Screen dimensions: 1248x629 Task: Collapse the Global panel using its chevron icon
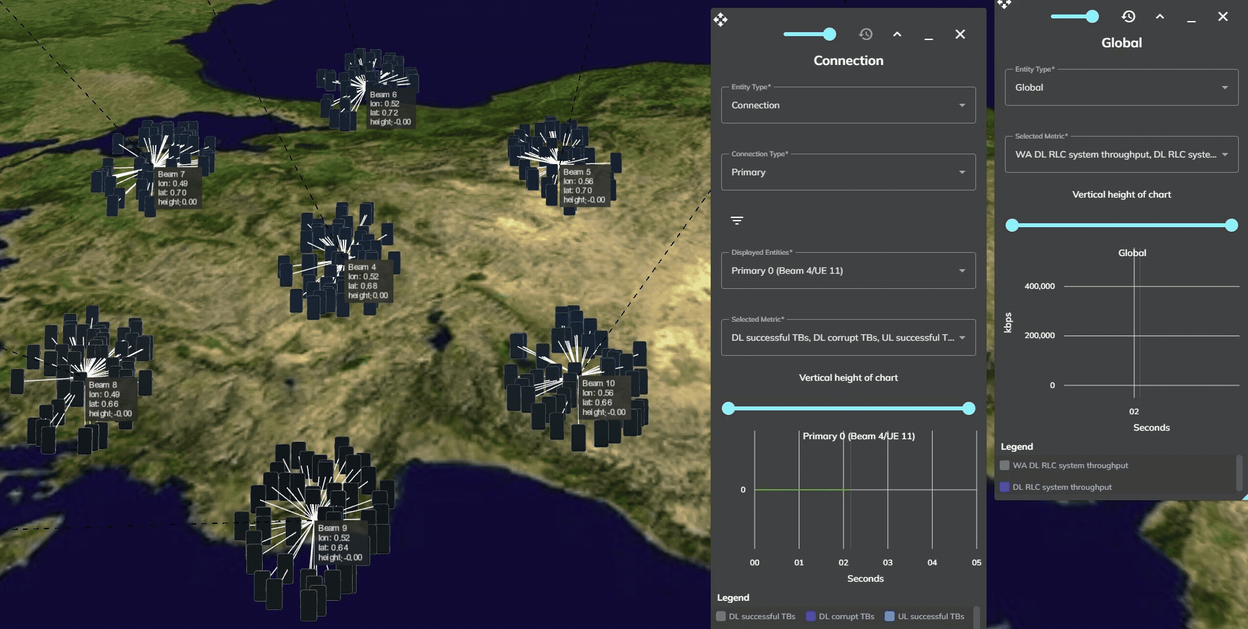[x=1160, y=16]
